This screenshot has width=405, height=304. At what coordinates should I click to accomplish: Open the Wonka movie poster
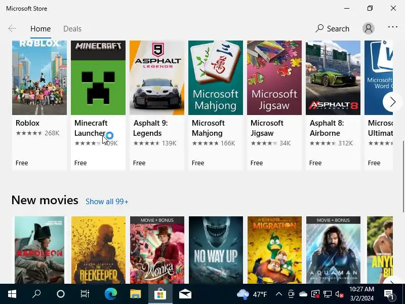157,250
